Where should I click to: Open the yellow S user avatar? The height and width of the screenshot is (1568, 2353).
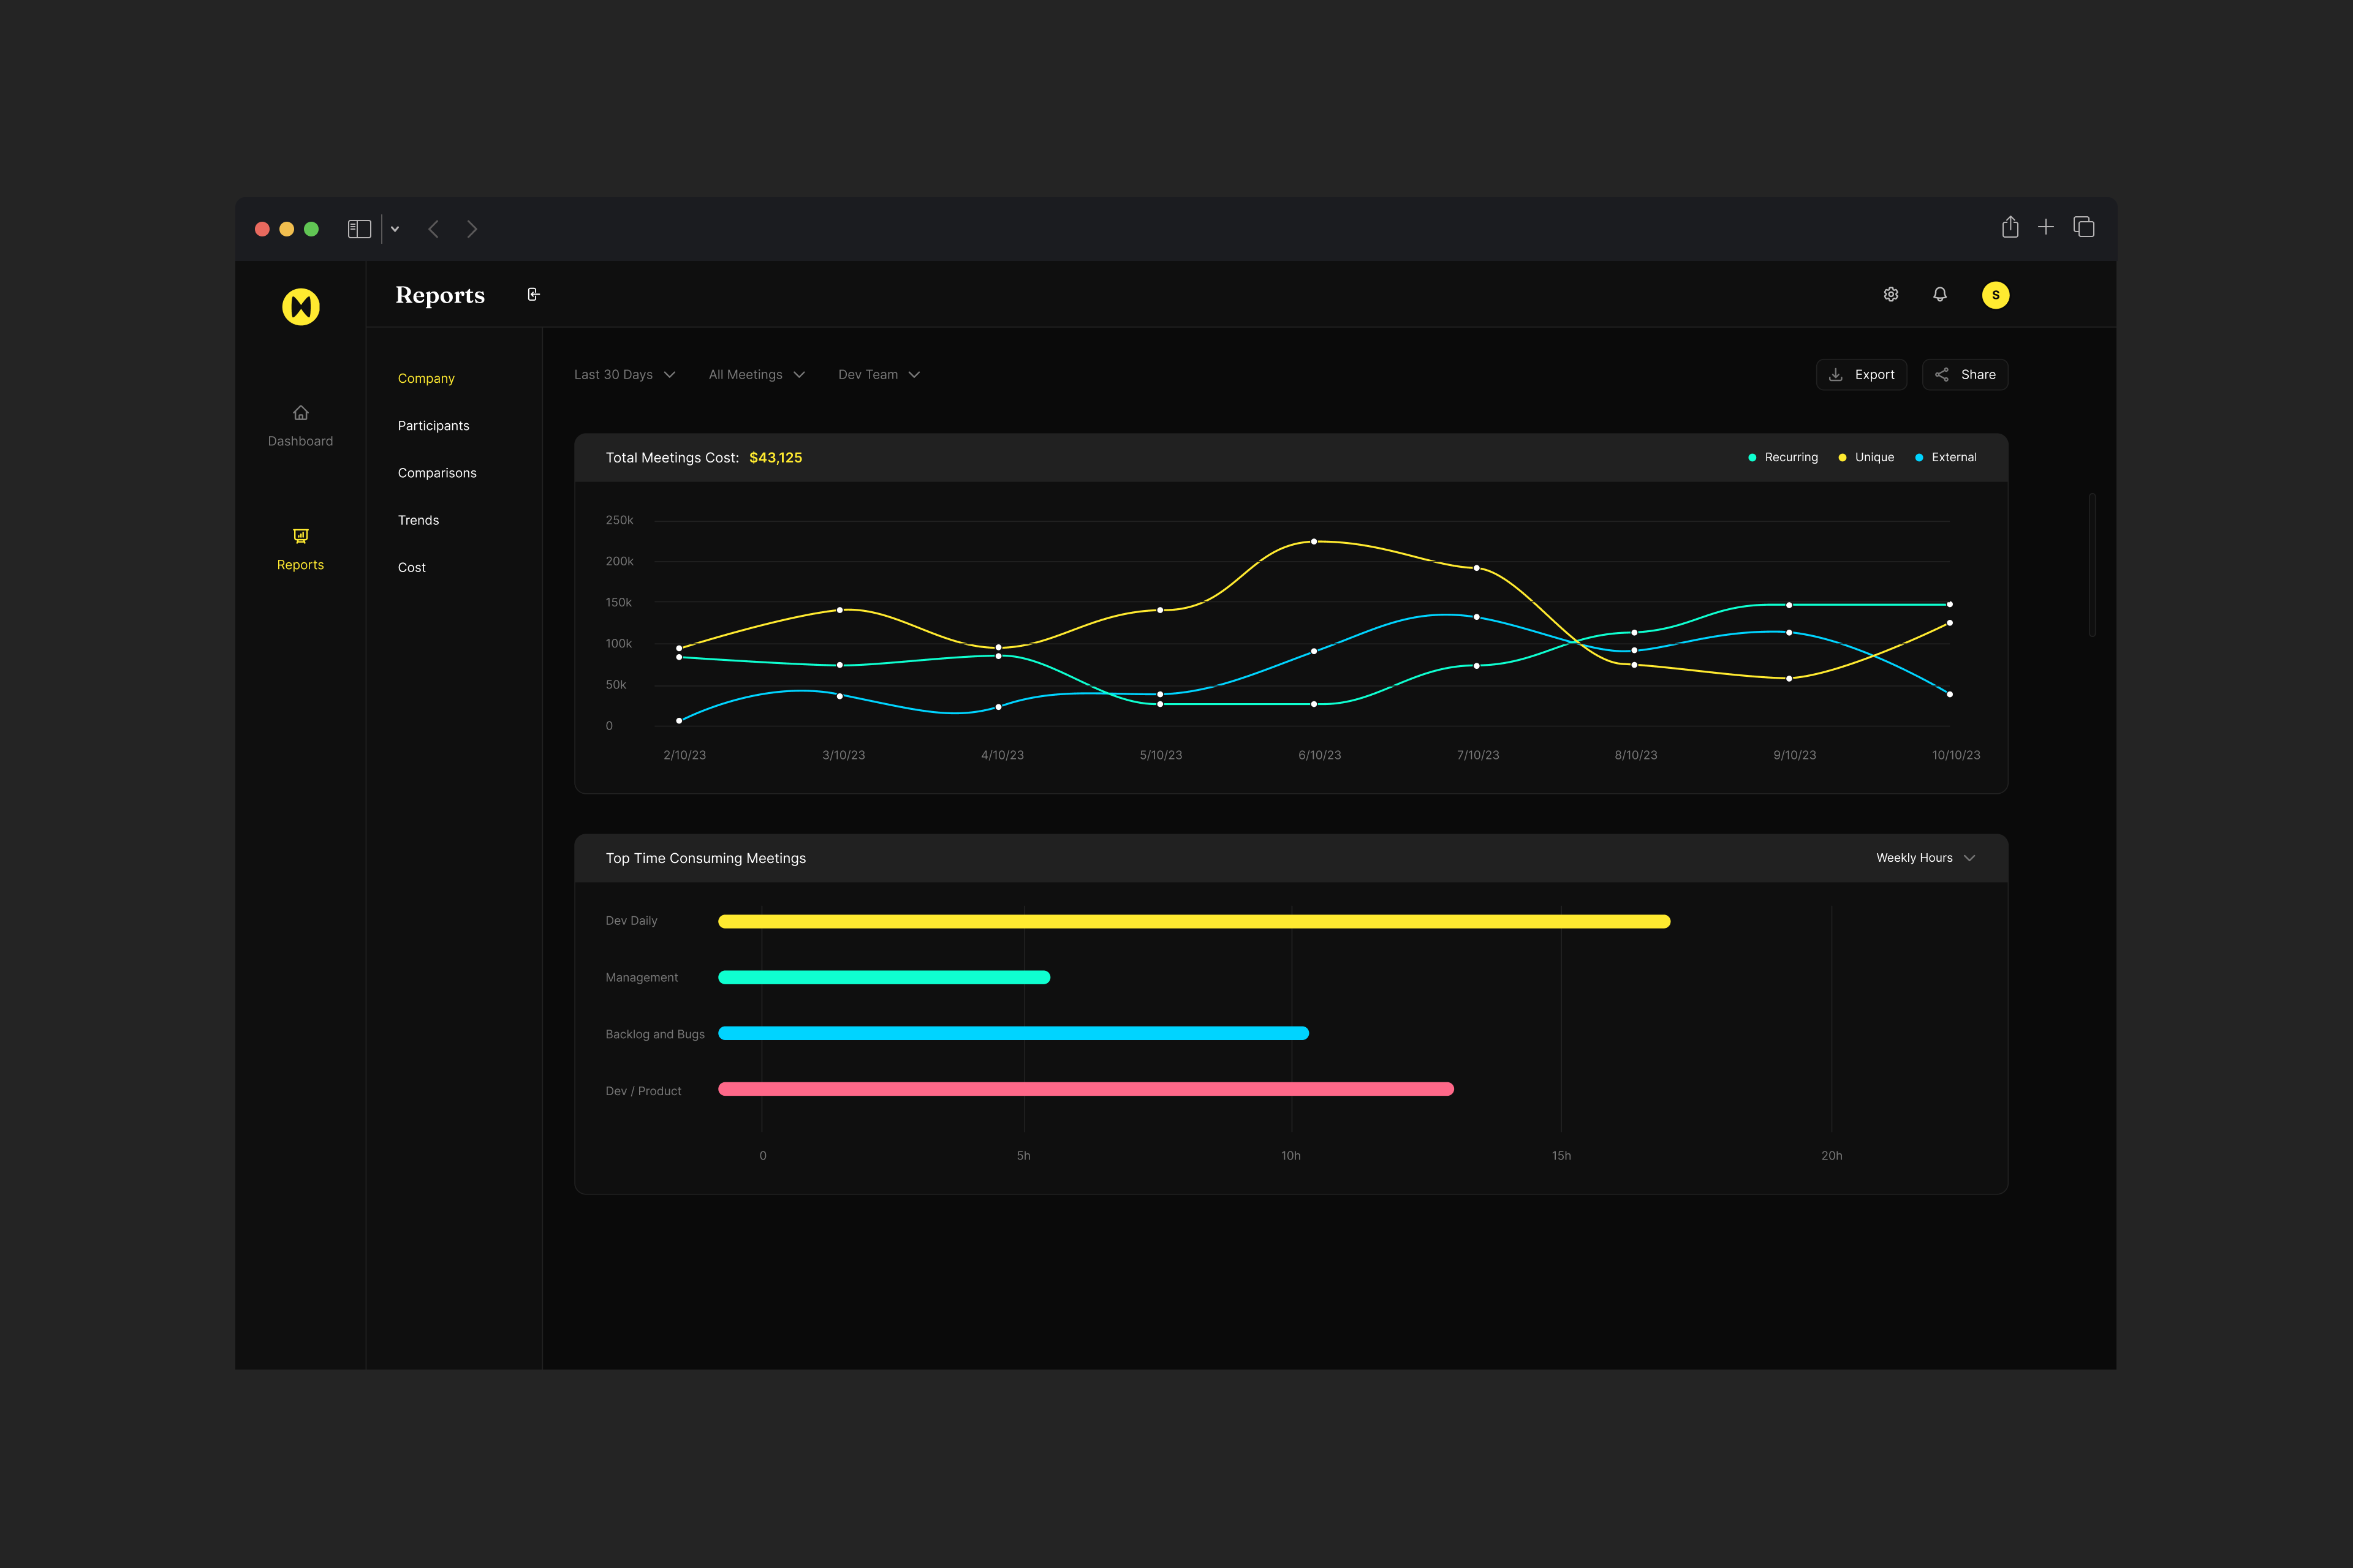[x=1995, y=295]
